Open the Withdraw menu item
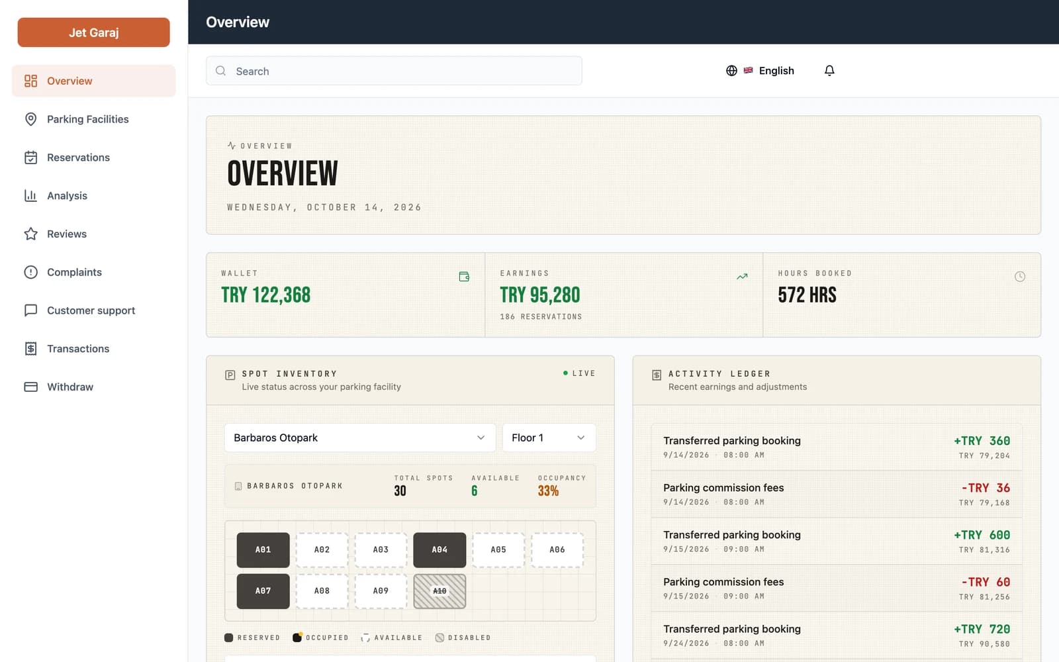This screenshot has width=1059, height=662. [93, 387]
